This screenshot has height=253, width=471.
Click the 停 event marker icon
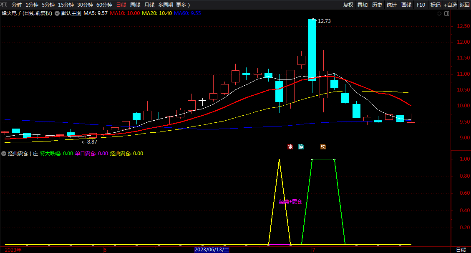pos(301,146)
